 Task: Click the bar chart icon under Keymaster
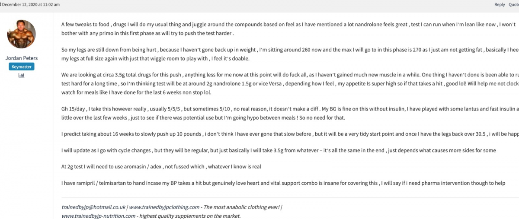[x=21, y=75]
